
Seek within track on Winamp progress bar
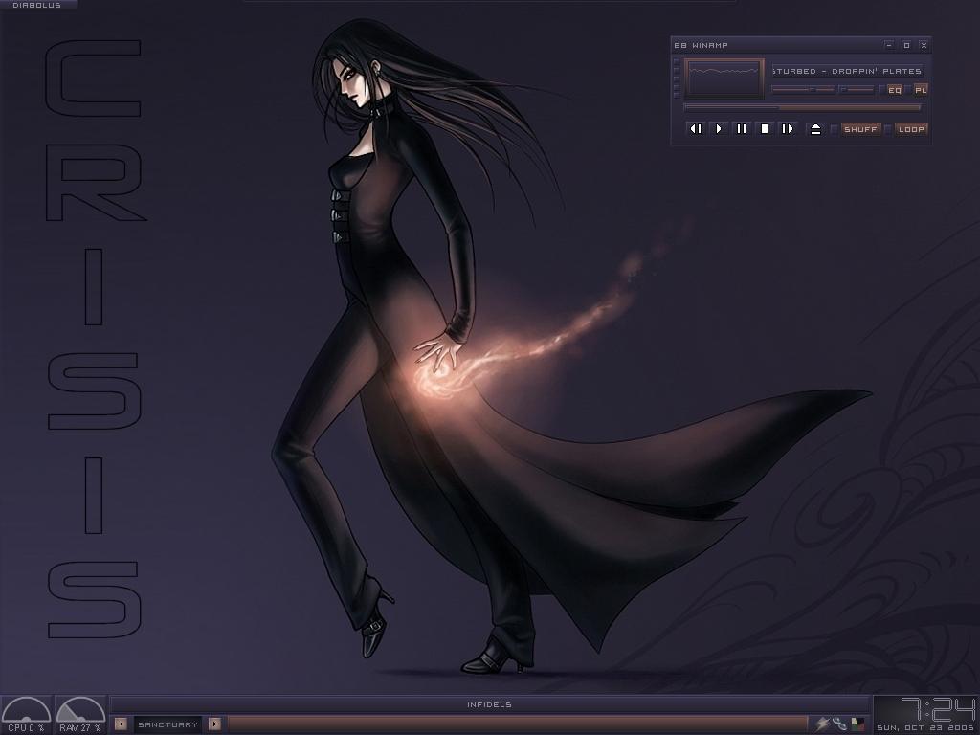coord(803,107)
